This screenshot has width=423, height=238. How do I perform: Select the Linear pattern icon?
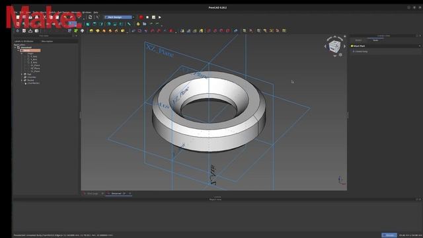(188, 31)
